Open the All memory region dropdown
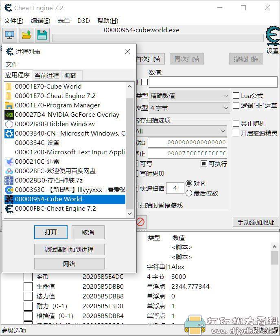The height and width of the screenshot is (336, 280). coord(182,131)
